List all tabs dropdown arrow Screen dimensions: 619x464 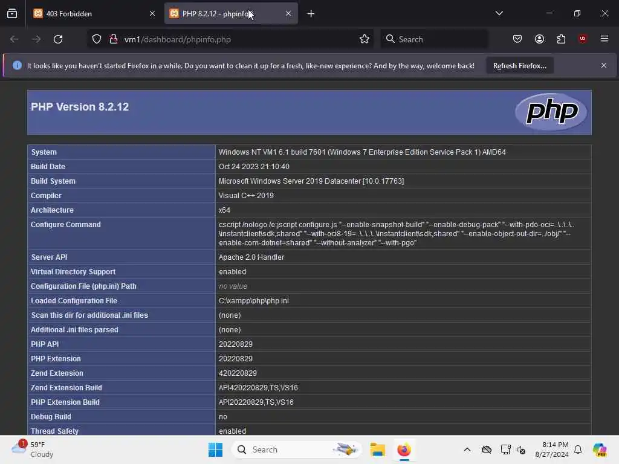(499, 13)
